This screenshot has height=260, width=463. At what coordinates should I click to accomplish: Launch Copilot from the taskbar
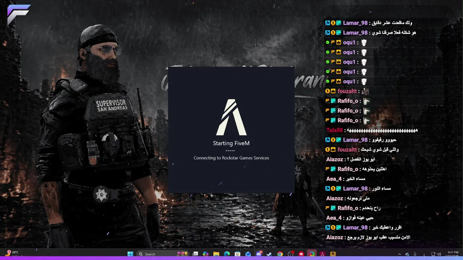tap(206, 254)
